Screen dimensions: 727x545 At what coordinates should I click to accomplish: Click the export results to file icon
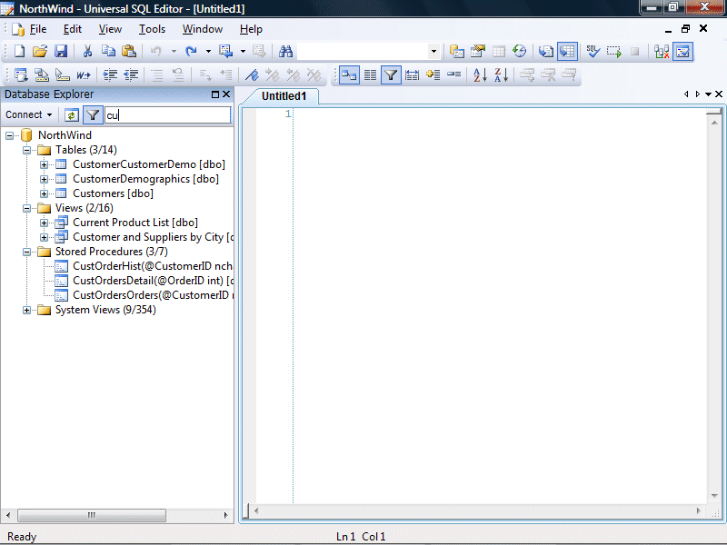pyautogui.click(x=545, y=52)
